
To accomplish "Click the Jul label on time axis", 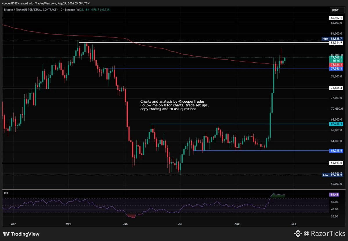I will 180,224.
